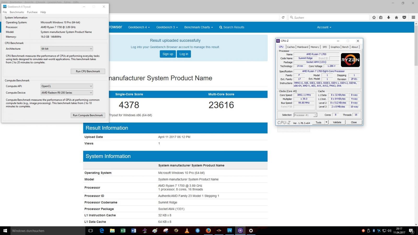Open the network tray icon

coord(384,231)
